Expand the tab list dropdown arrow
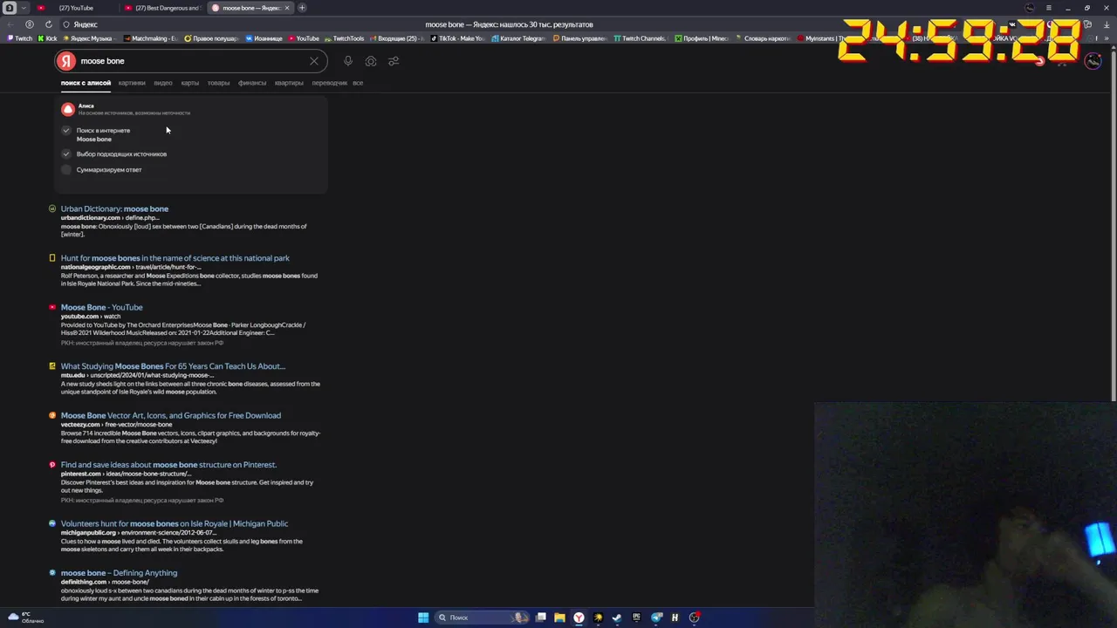This screenshot has height=628, width=1117. [x=24, y=8]
